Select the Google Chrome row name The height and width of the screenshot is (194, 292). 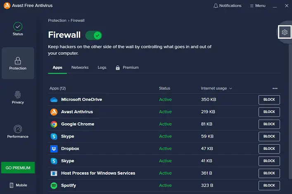[78, 124]
